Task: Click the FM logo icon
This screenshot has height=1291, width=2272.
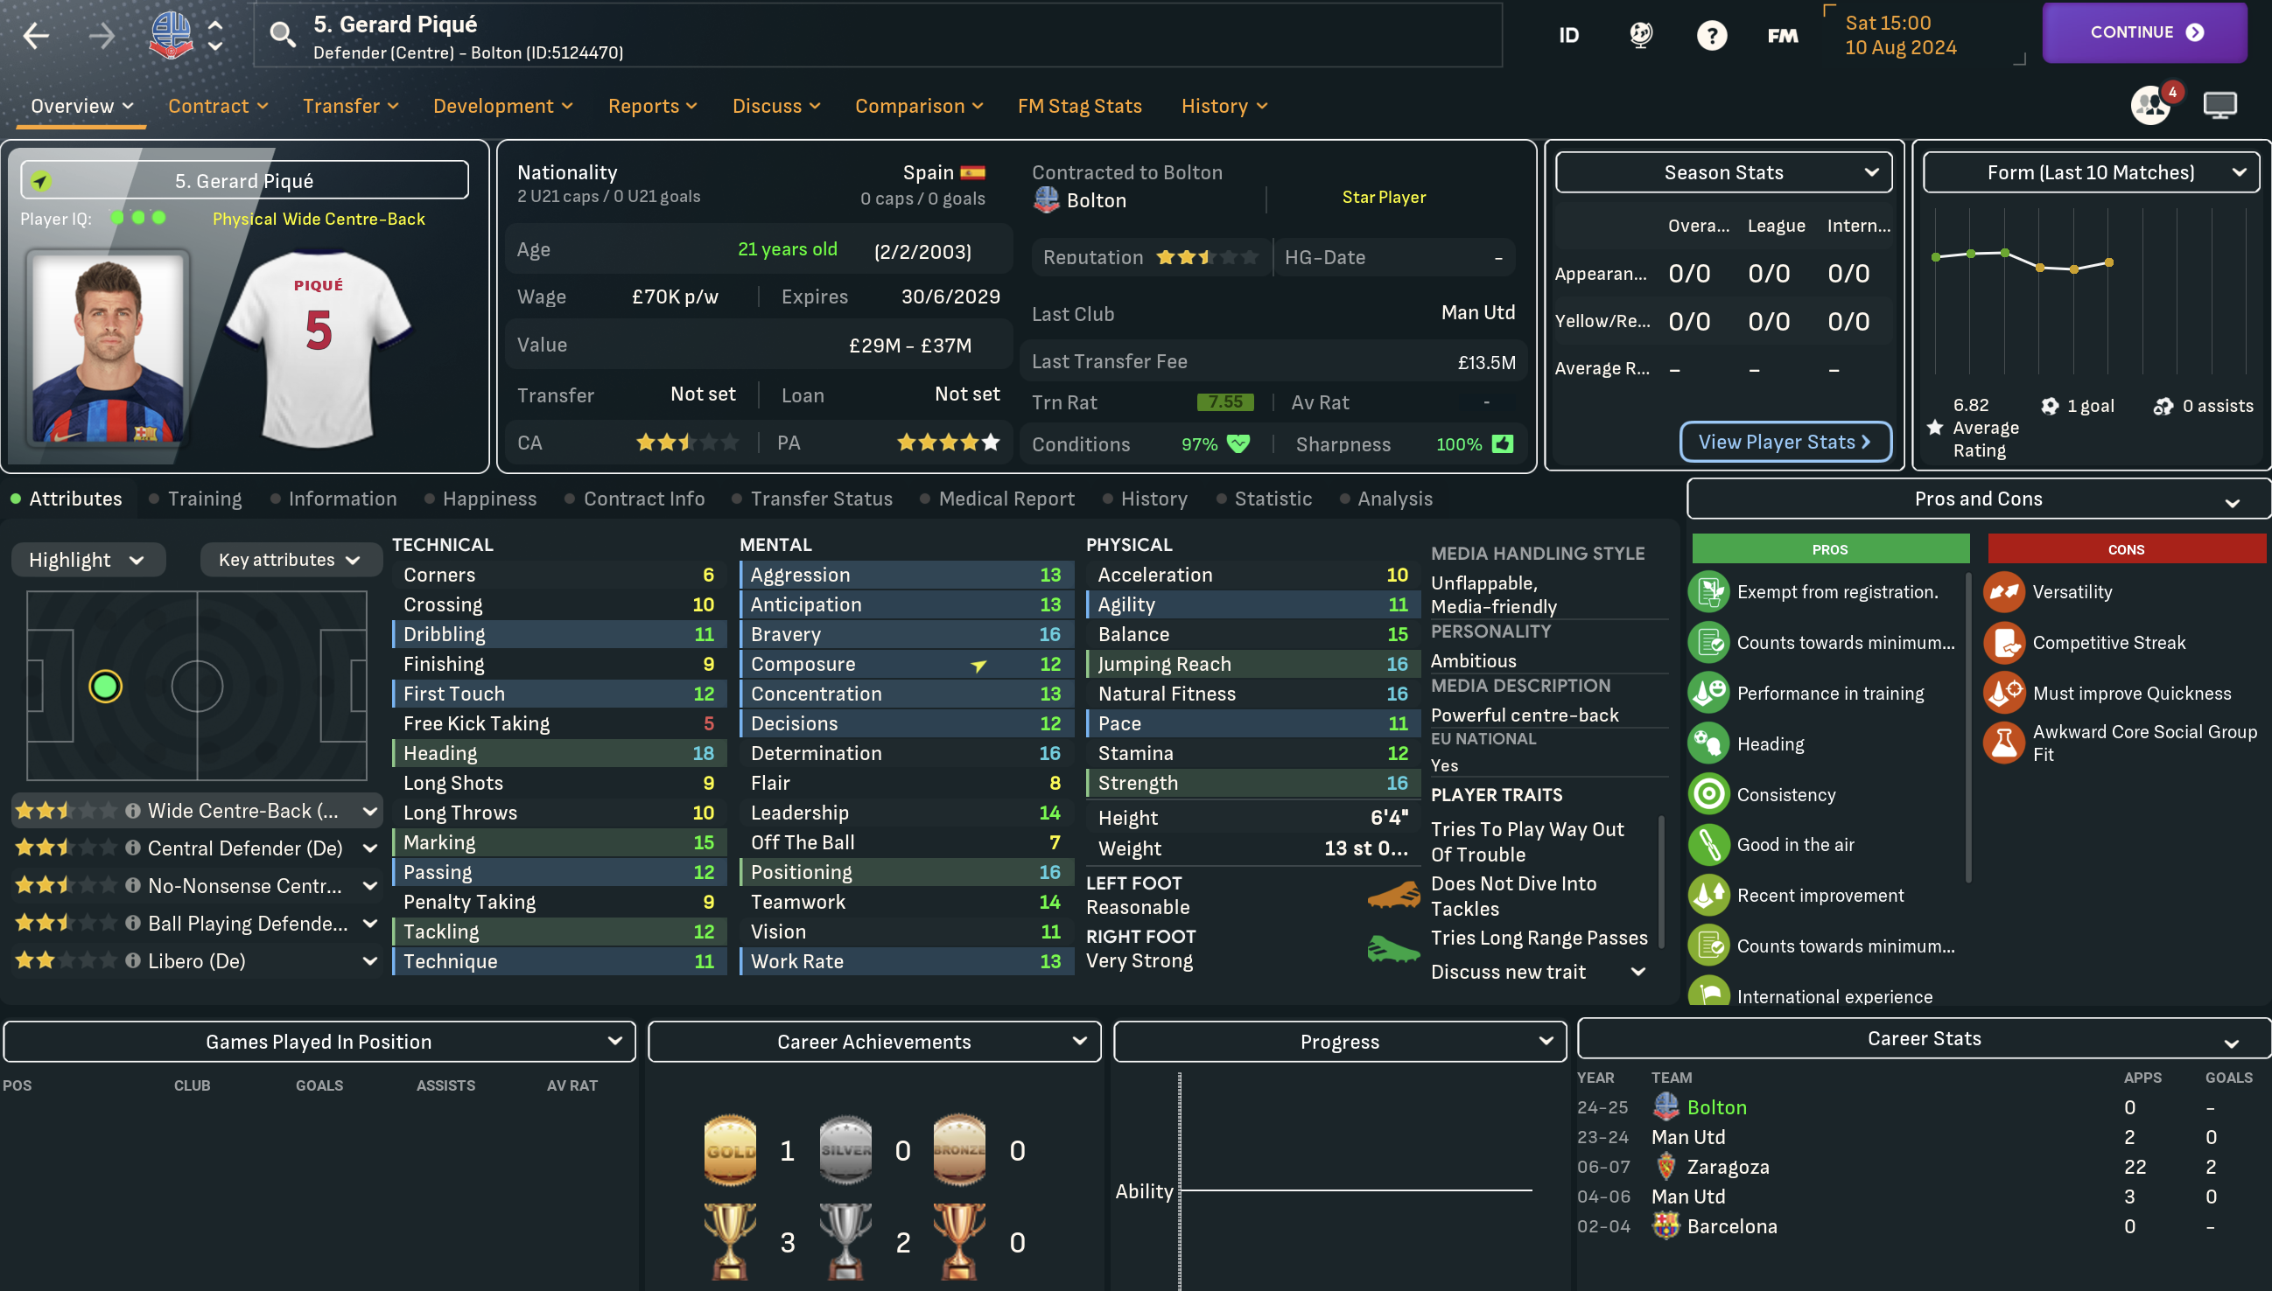Action: (1782, 36)
